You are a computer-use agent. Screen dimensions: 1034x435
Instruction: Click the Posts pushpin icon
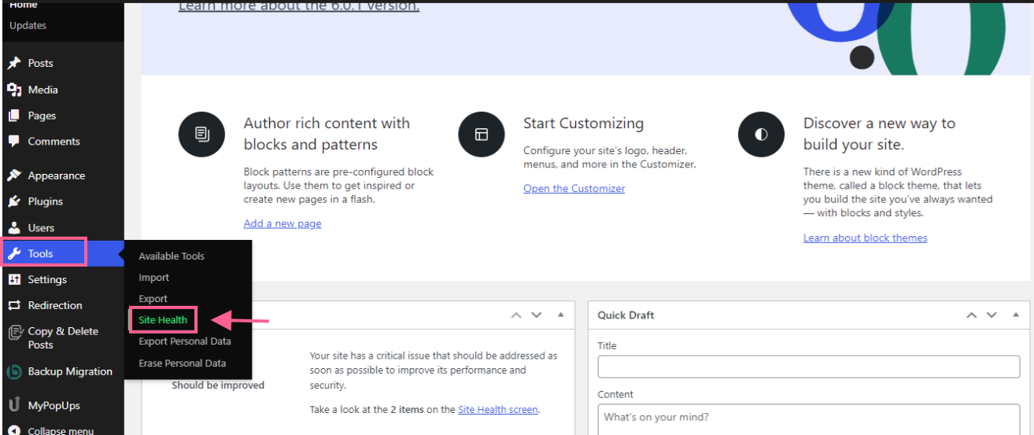[x=14, y=63]
